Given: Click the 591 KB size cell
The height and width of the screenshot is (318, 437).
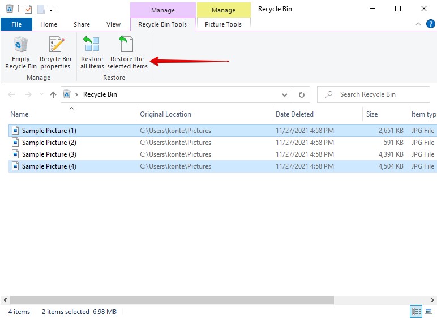Looking at the screenshot, I should (393, 143).
